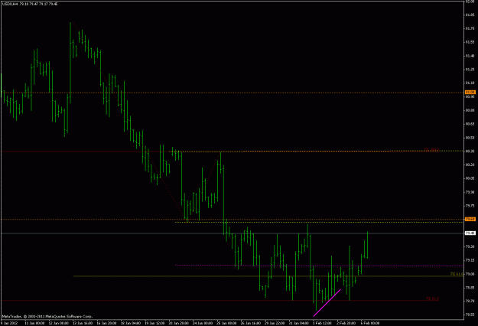This screenshot has height=326, width=478.
Task: Click the orange 79.68 price tag
Action: pyautogui.click(x=470, y=220)
